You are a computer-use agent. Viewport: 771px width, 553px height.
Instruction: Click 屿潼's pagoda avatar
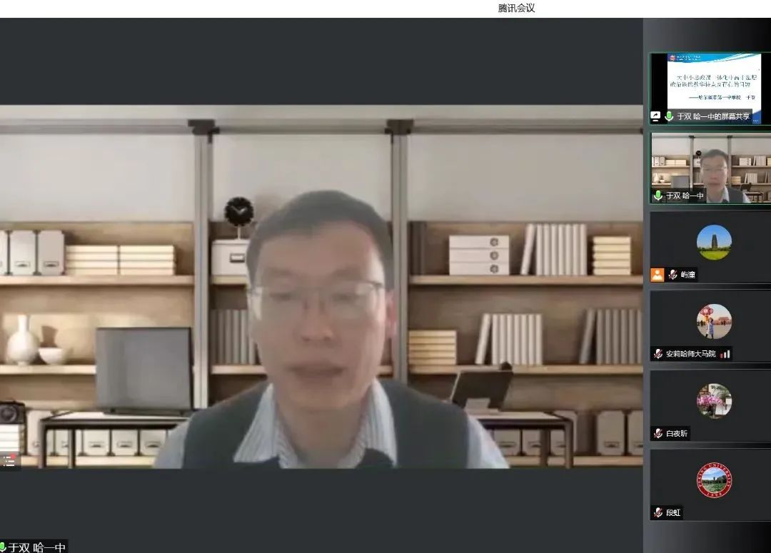pos(714,243)
